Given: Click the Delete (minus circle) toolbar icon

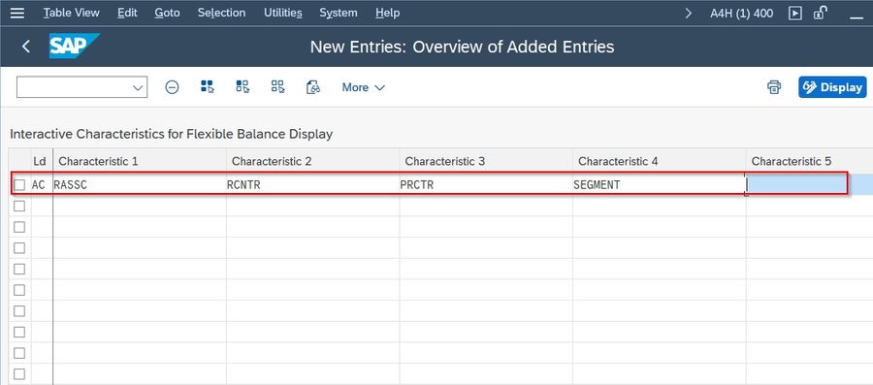Looking at the screenshot, I should [x=172, y=87].
